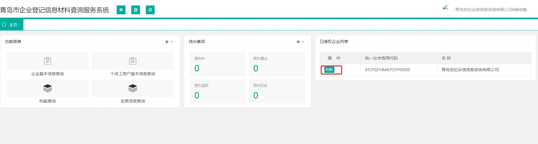Open 档案查询 stacked layers icon
The image size is (538, 144).
pos(48,88)
